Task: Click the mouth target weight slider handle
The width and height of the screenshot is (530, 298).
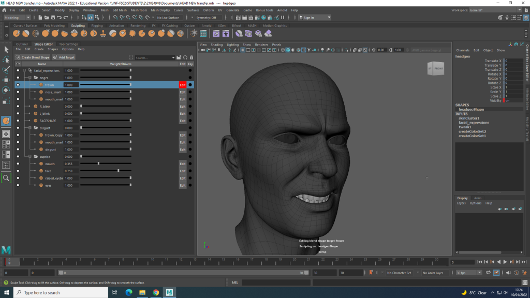Action: point(98,163)
